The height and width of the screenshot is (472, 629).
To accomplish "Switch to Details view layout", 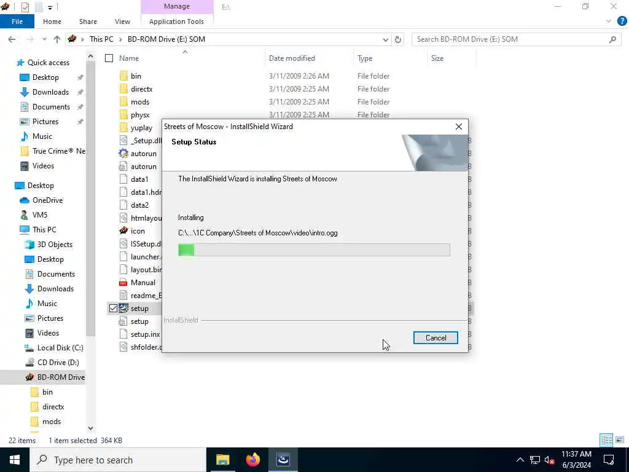I will (606, 440).
